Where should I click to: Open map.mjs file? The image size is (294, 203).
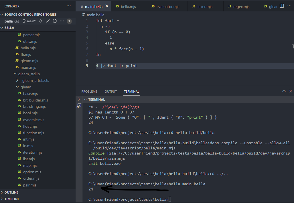coord(30,165)
